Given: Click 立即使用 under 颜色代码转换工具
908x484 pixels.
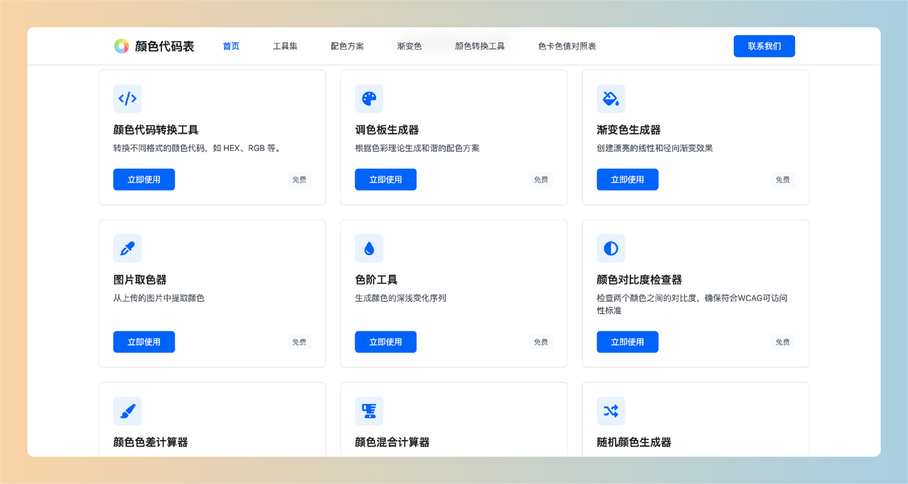Looking at the screenshot, I should click(x=144, y=179).
